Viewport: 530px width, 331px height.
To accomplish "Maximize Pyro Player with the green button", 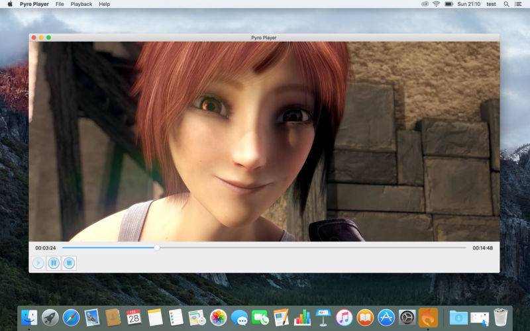I will click(x=48, y=38).
